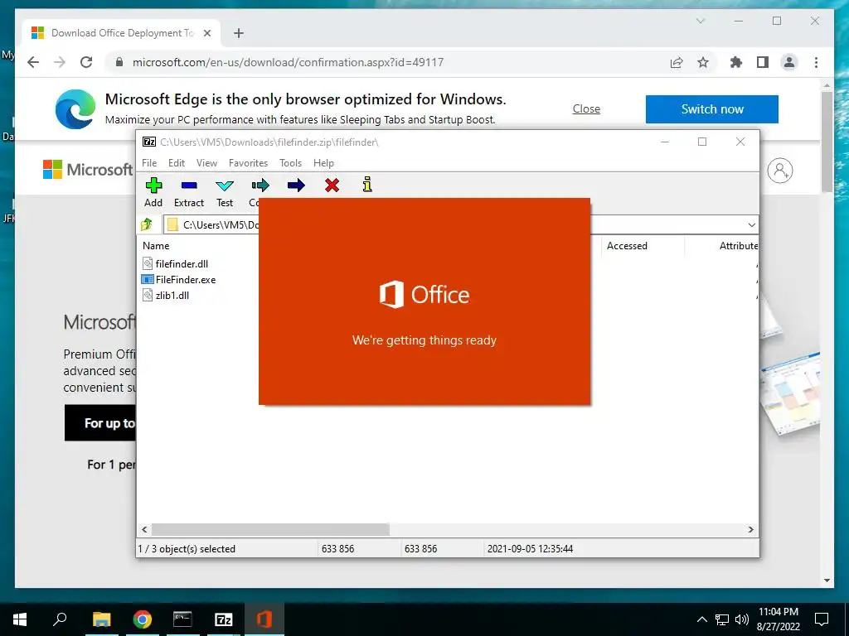849x636 pixels.
Task: Open Chrome's three-dot menu
Action: (816, 62)
